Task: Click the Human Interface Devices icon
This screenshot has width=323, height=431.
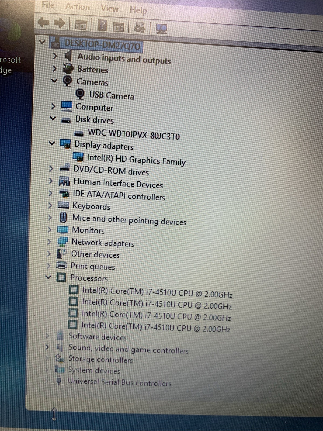Action: pyautogui.click(x=64, y=181)
